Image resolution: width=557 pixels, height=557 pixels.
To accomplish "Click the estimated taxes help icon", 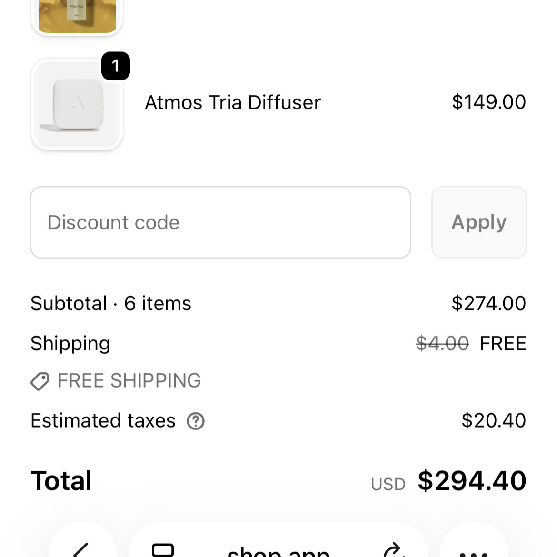I will (195, 421).
